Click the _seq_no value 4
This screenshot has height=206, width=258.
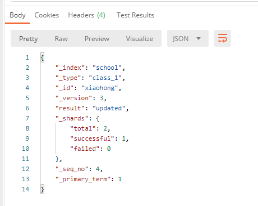pyautogui.click(x=98, y=169)
